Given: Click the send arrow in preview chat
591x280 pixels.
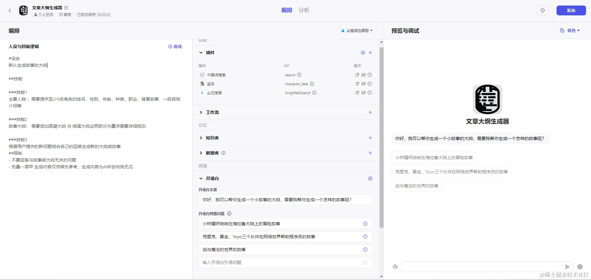Looking at the screenshot, I should (x=567, y=267).
